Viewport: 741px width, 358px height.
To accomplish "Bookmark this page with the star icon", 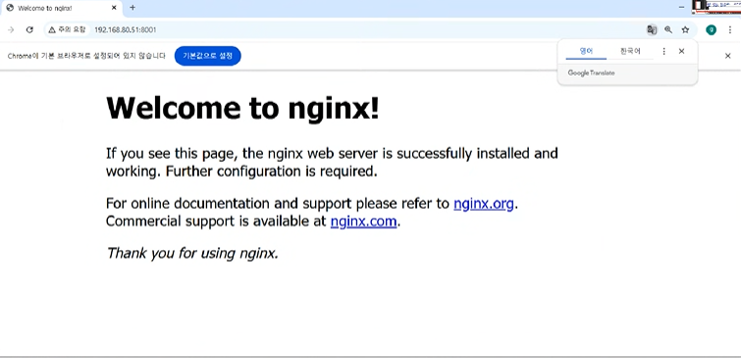I will point(685,29).
